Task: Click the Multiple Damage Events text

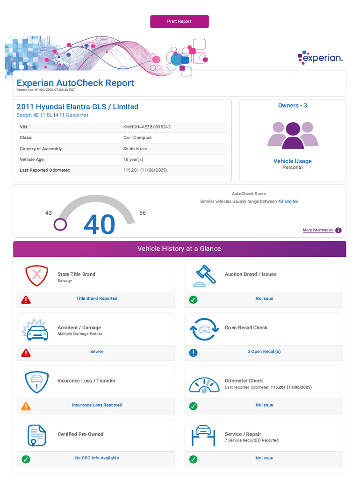Action: point(80,334)
